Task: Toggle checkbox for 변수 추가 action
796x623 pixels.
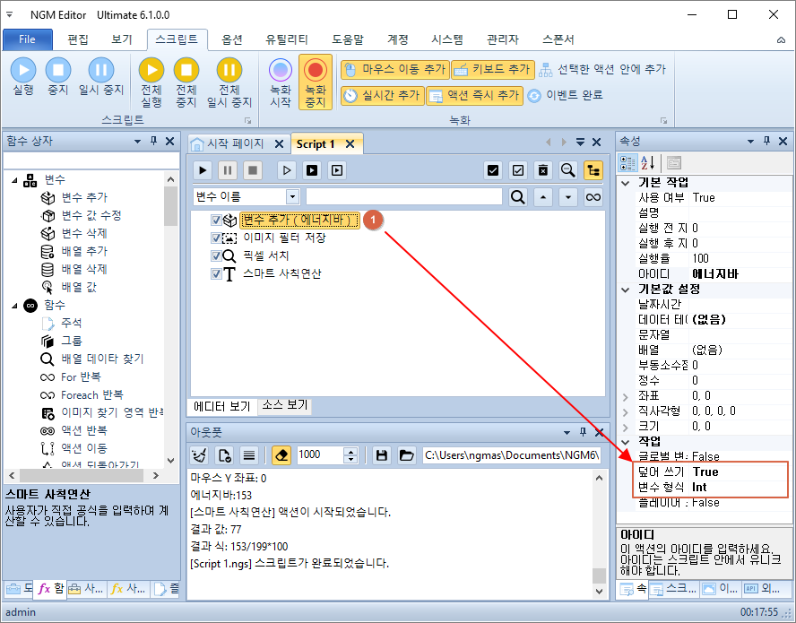Action: click(216, 220)
